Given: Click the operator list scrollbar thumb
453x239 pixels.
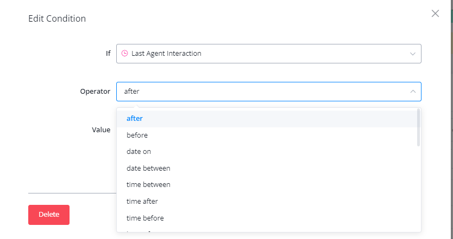Looking at the screenshot, I should point(418,127).
